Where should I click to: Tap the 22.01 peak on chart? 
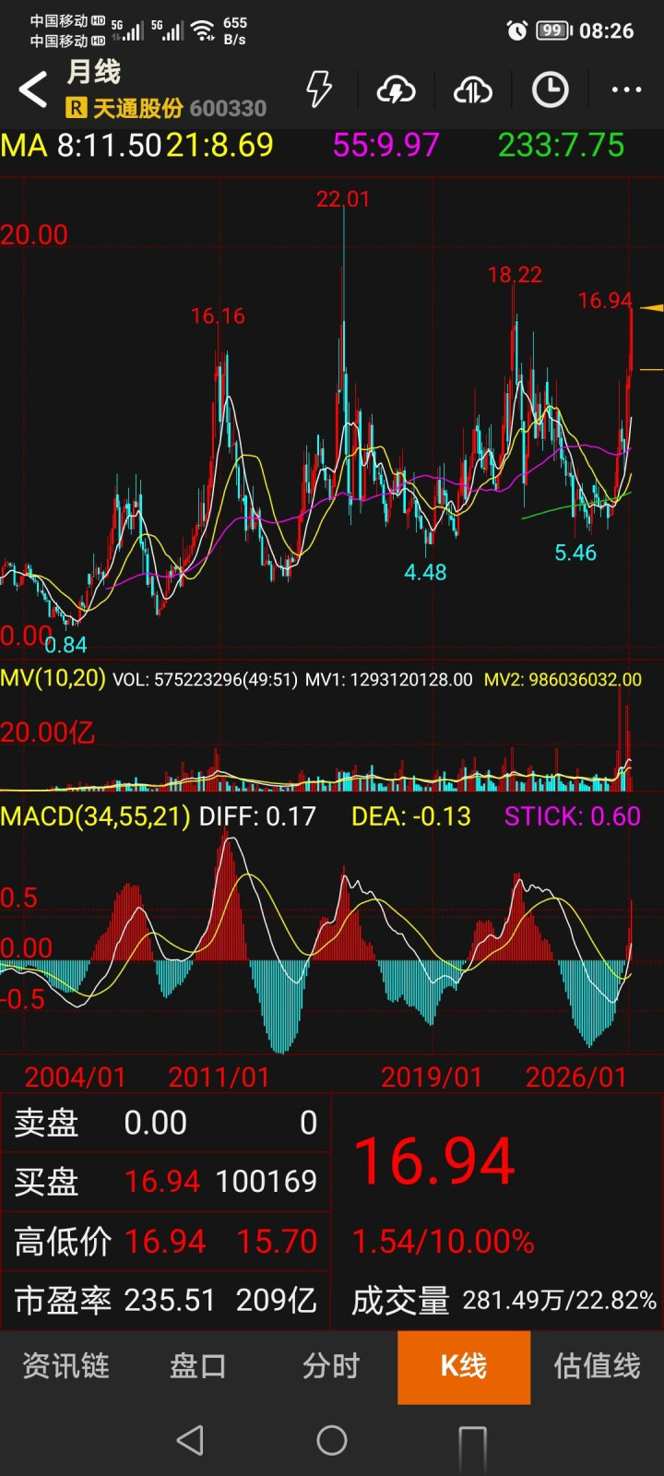point(343,199)
